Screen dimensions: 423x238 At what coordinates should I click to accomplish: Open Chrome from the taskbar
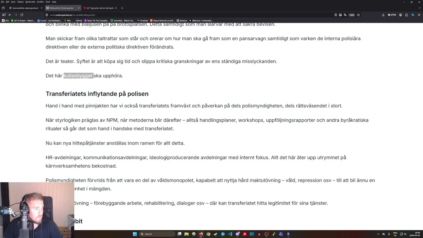click(x=208, y=234)
